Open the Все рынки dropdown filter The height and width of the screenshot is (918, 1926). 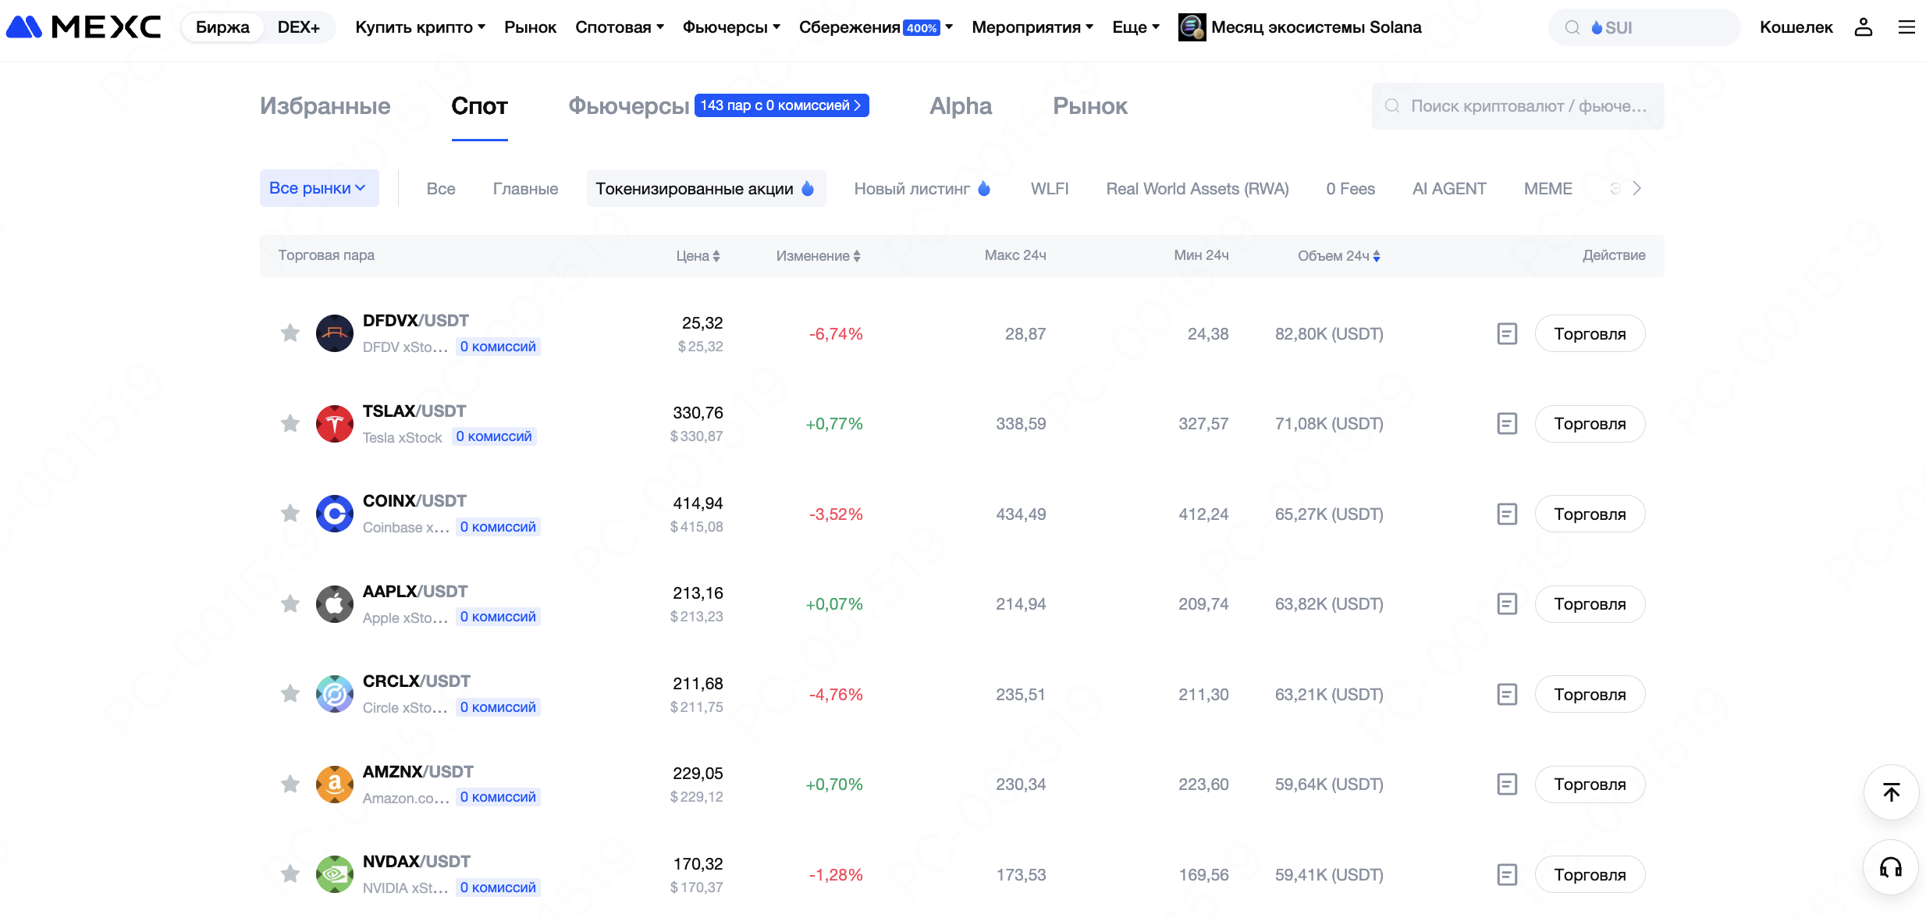pos(319,188)
